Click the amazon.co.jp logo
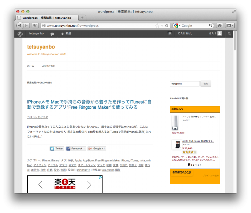The image size is (251, 213). pos(182,172)
